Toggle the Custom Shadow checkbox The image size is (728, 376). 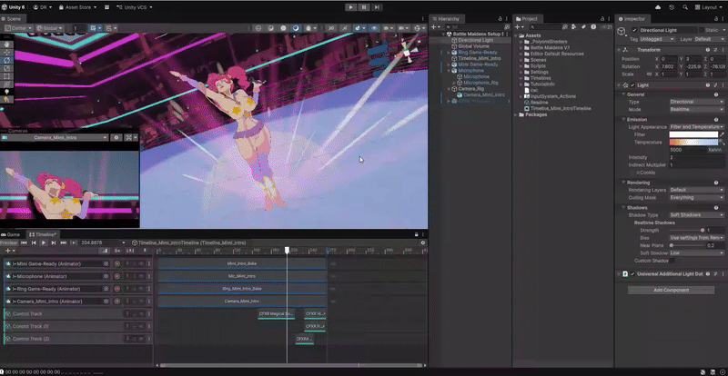(672, 261)
